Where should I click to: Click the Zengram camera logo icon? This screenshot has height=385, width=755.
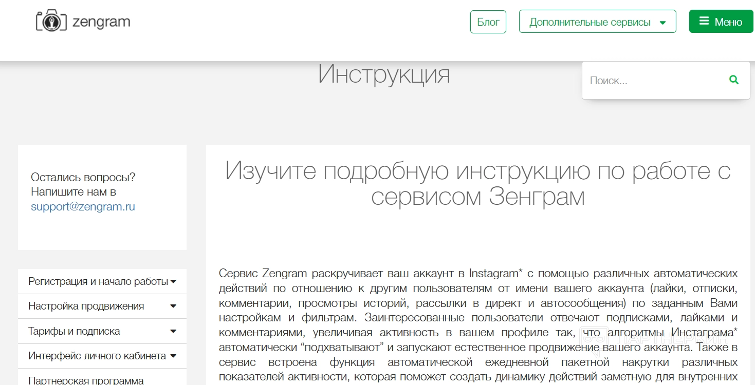[51, 21]
